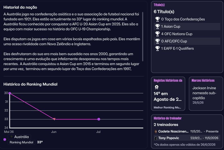Open the Registos históricos da panel
224x150 pixels.
click(x=168, y=94)
